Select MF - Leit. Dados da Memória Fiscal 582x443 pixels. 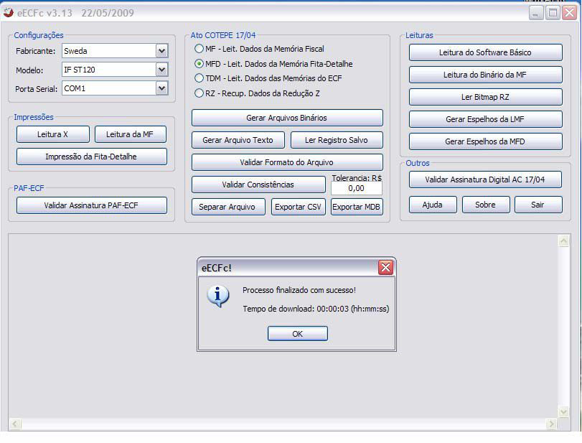(200, 49)
